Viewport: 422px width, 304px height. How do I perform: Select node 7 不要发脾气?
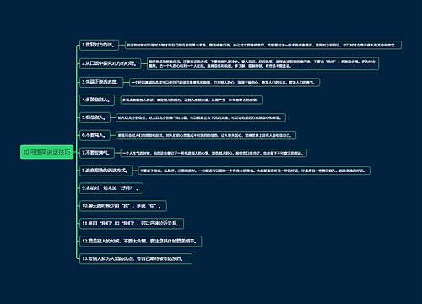click(x=97, y=153)
